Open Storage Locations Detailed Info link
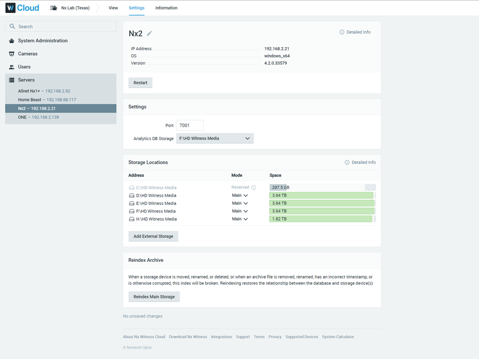 pyautogui.click(x=363, y=162)
